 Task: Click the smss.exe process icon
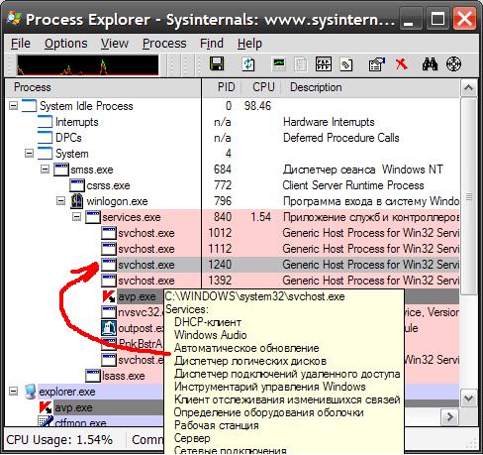(61, 170)
